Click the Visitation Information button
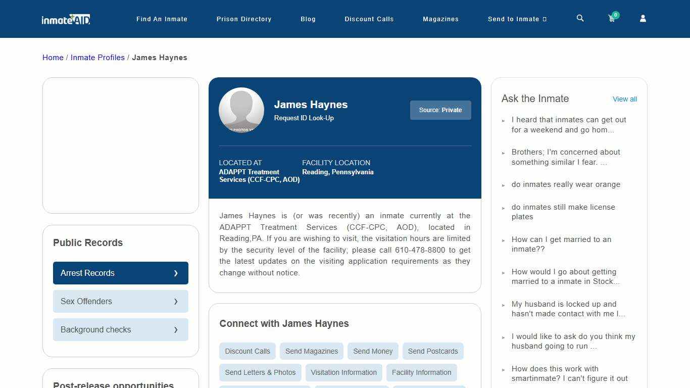The height and width of the screenshot is (388, 690). 343,372
